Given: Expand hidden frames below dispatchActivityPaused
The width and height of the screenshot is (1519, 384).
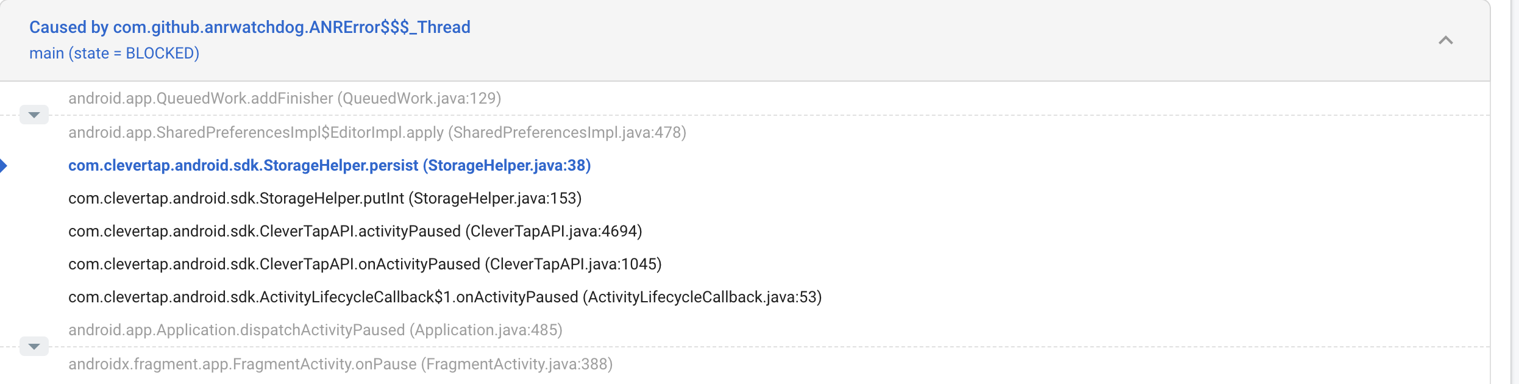Looking at the screenshot, I should (34, 346).
